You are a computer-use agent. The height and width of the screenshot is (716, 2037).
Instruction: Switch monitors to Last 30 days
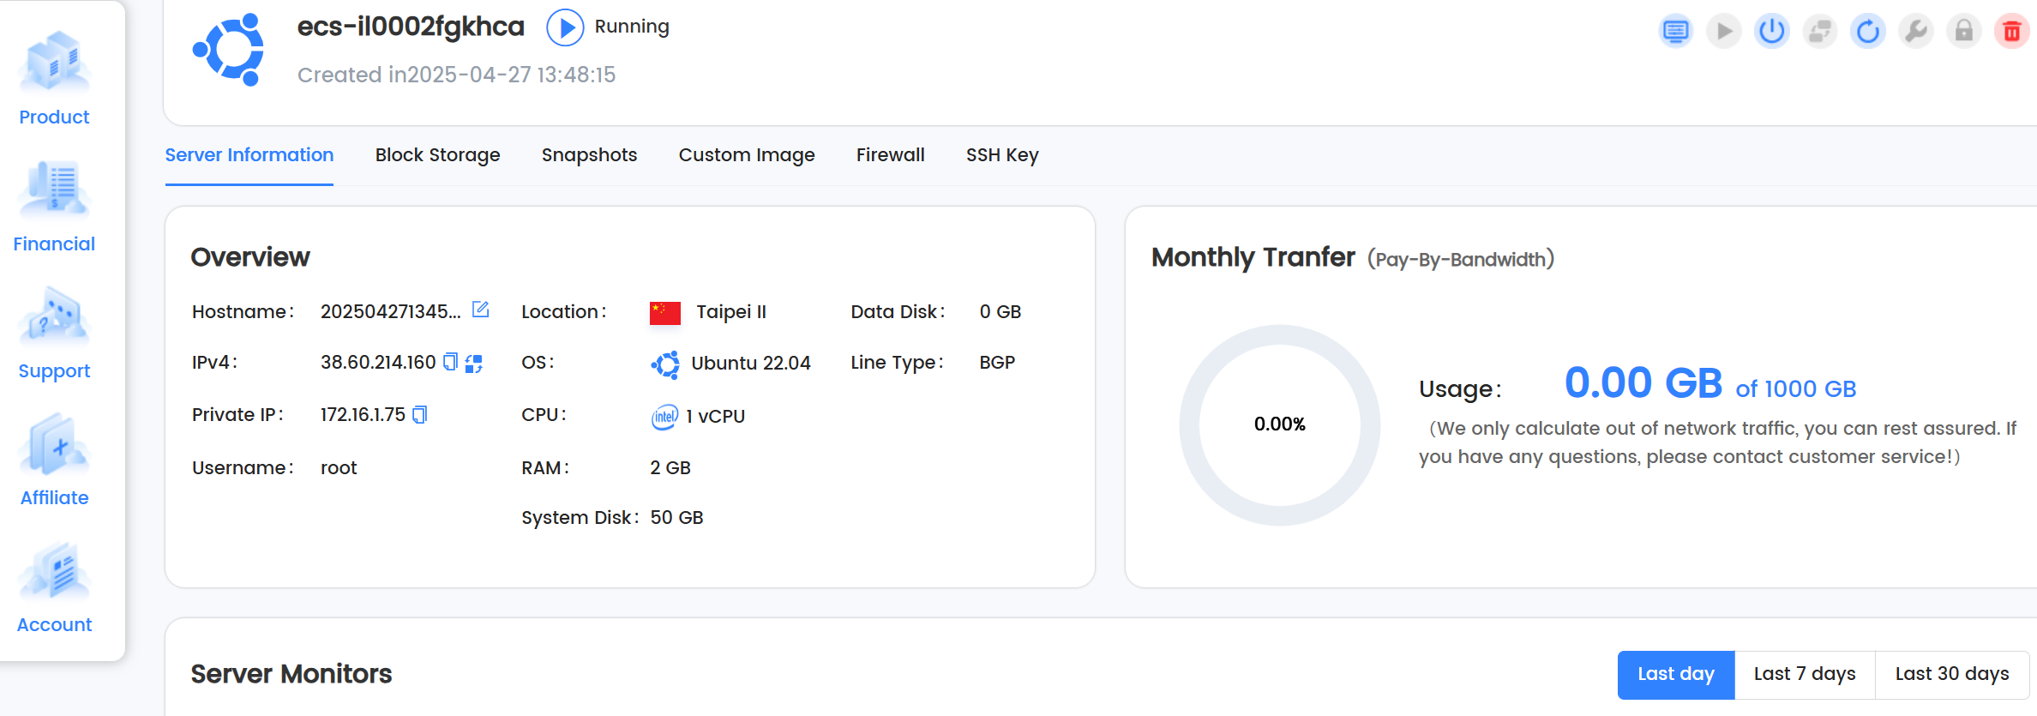coord(1951,674)
